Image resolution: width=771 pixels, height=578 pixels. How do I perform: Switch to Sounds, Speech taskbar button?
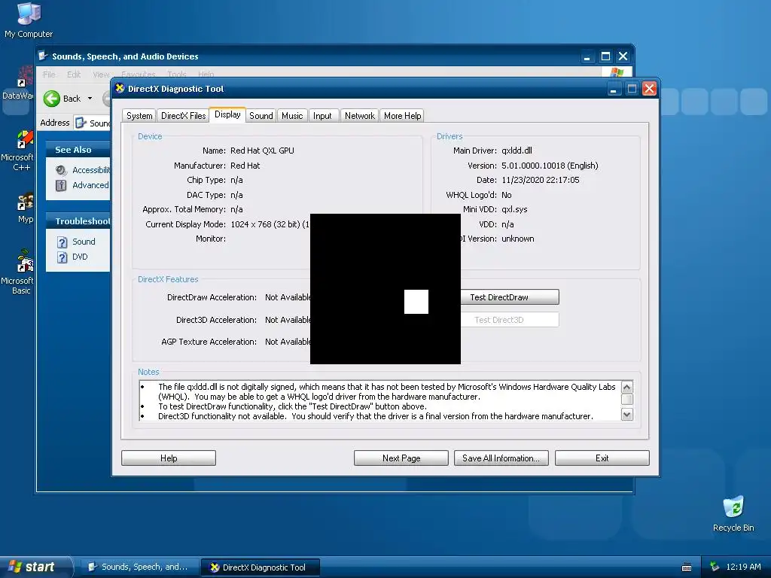(139, 567)
